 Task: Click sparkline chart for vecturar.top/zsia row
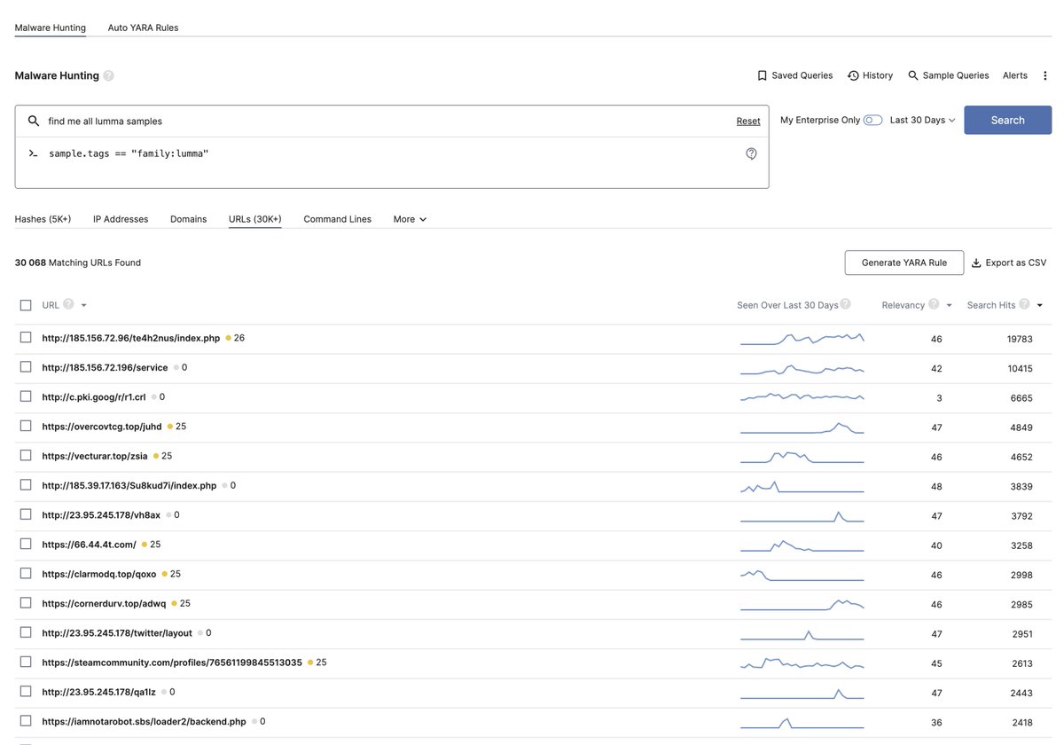(802, 457)
